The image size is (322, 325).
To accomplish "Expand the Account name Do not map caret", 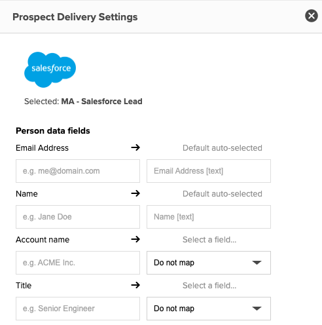I will 257,263.
